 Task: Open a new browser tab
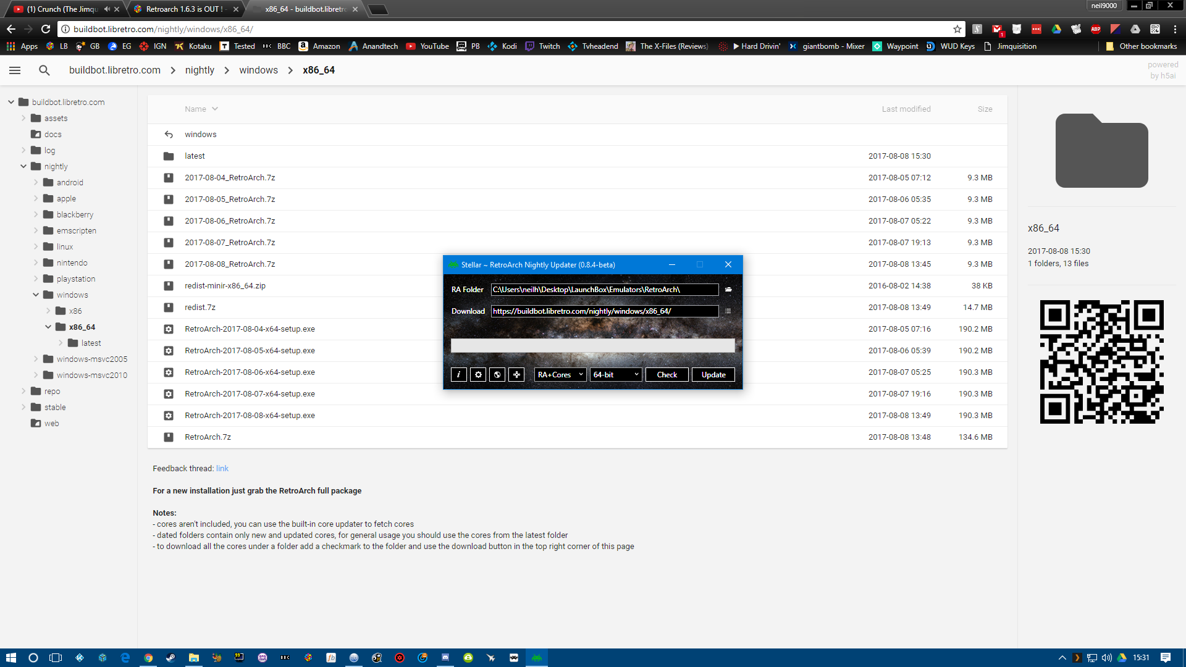pos(378,9)
